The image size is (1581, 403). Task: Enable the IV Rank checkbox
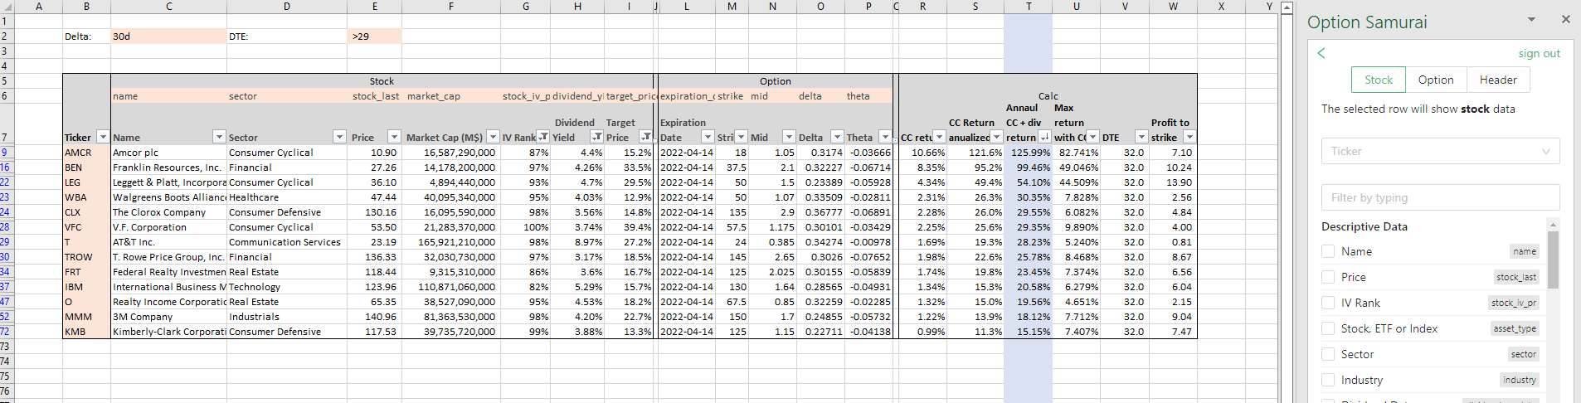pyautogui.click(x=1328, y=303)
